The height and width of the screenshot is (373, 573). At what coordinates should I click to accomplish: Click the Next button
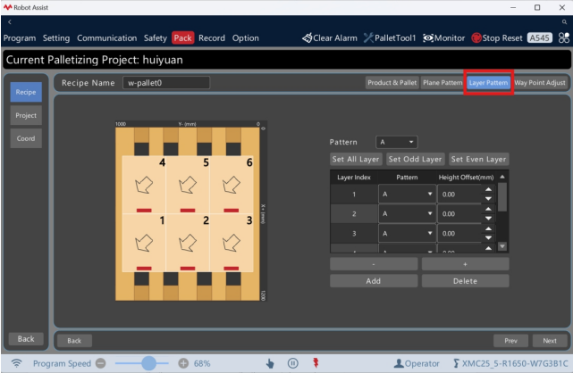tap(550, 341)
